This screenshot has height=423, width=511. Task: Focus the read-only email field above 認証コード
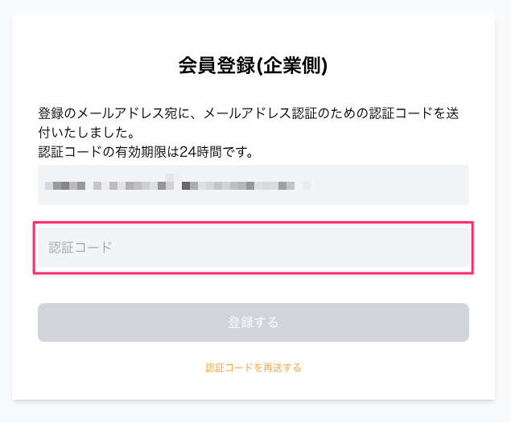(253, 185)
